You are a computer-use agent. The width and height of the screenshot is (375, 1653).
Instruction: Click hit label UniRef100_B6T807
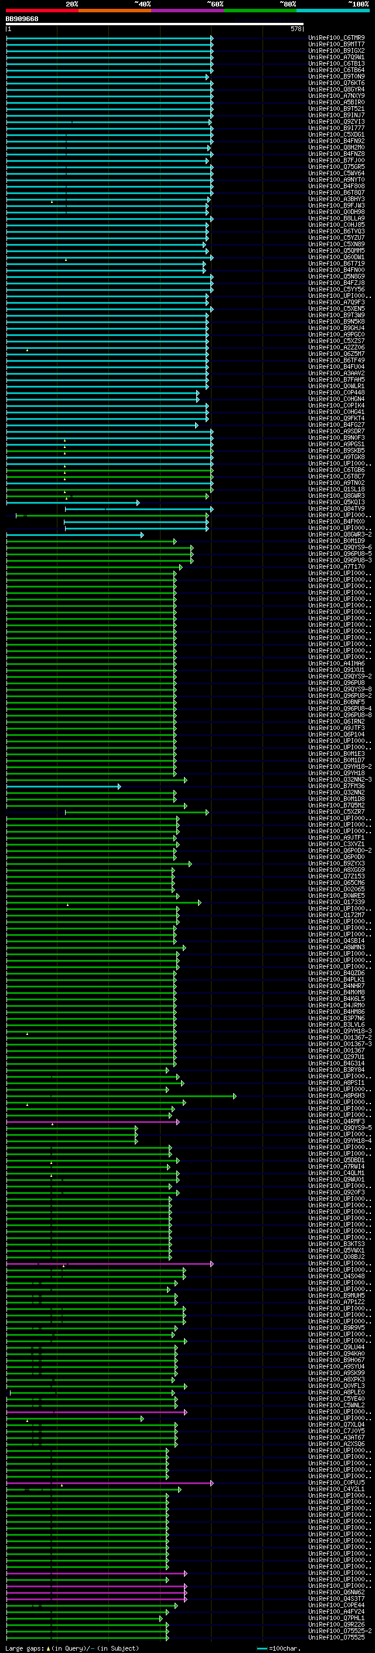(336, 192)
